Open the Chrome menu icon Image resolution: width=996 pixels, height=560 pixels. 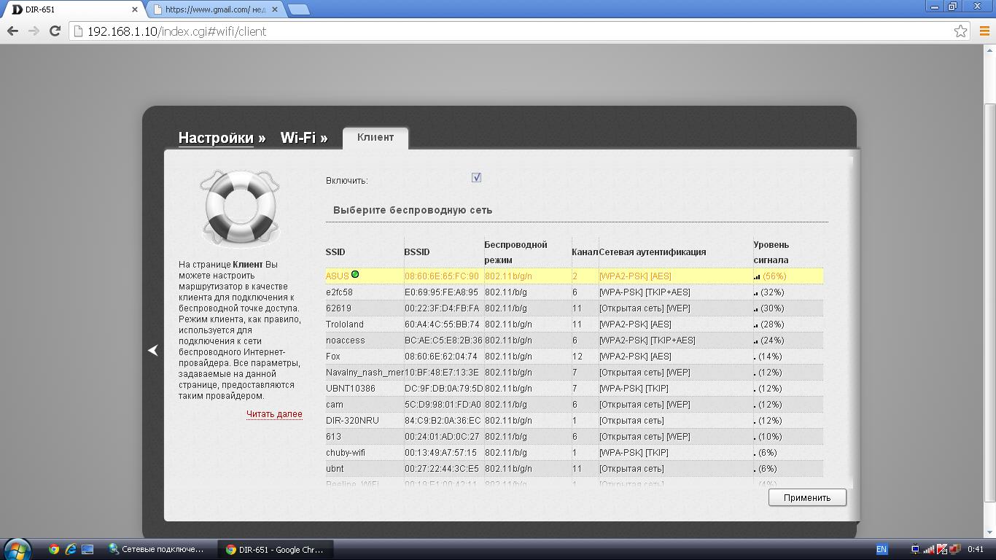(x=984, y=31)
